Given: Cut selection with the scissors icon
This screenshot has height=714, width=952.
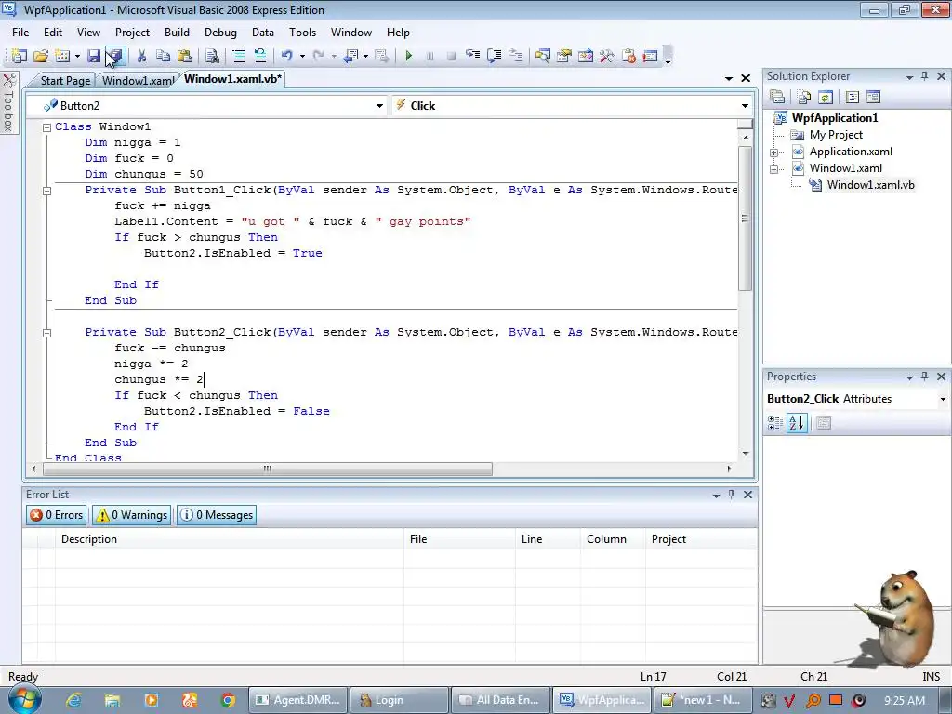Looking at the screenshot, I should tap(141, 56).
